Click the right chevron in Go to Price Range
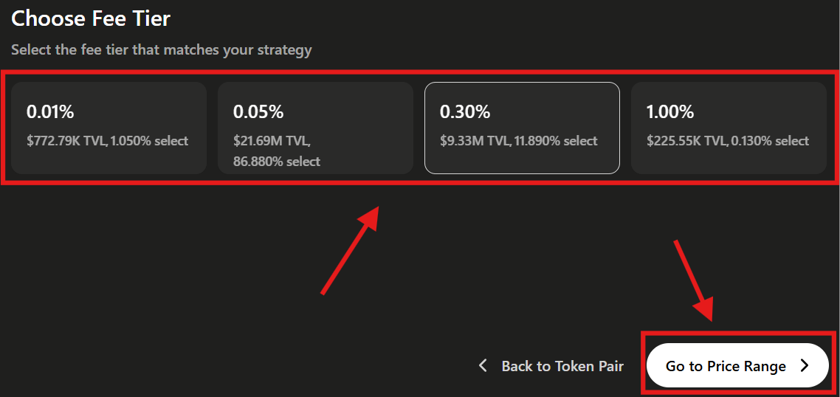The image size is (840, 397). tap(805, 365)
